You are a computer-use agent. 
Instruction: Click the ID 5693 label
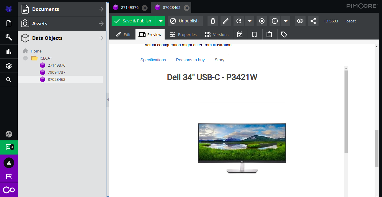331,21
